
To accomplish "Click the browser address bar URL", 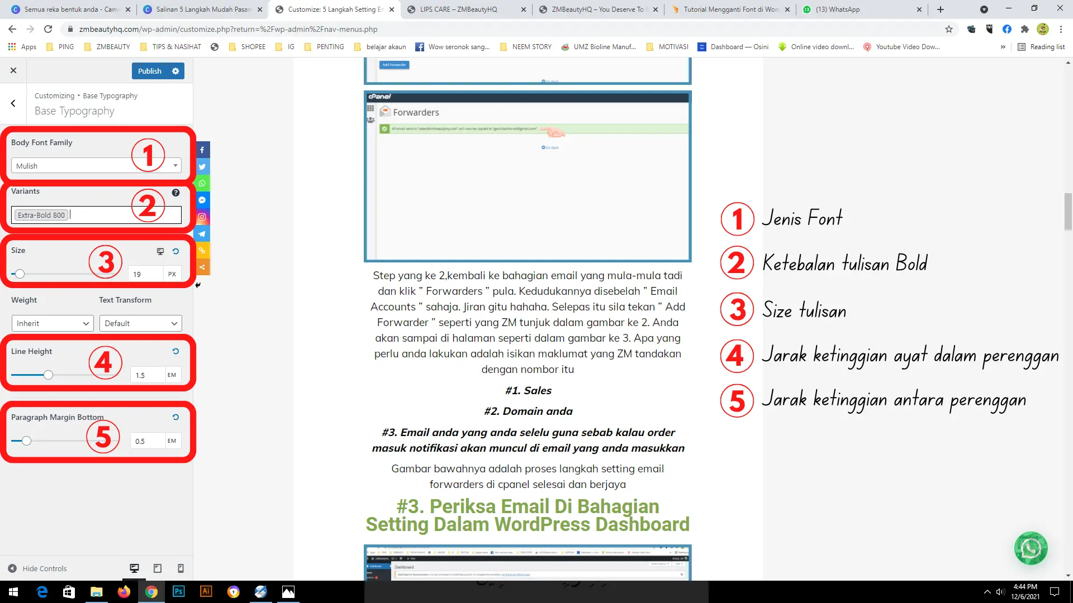I will [228, 29].
